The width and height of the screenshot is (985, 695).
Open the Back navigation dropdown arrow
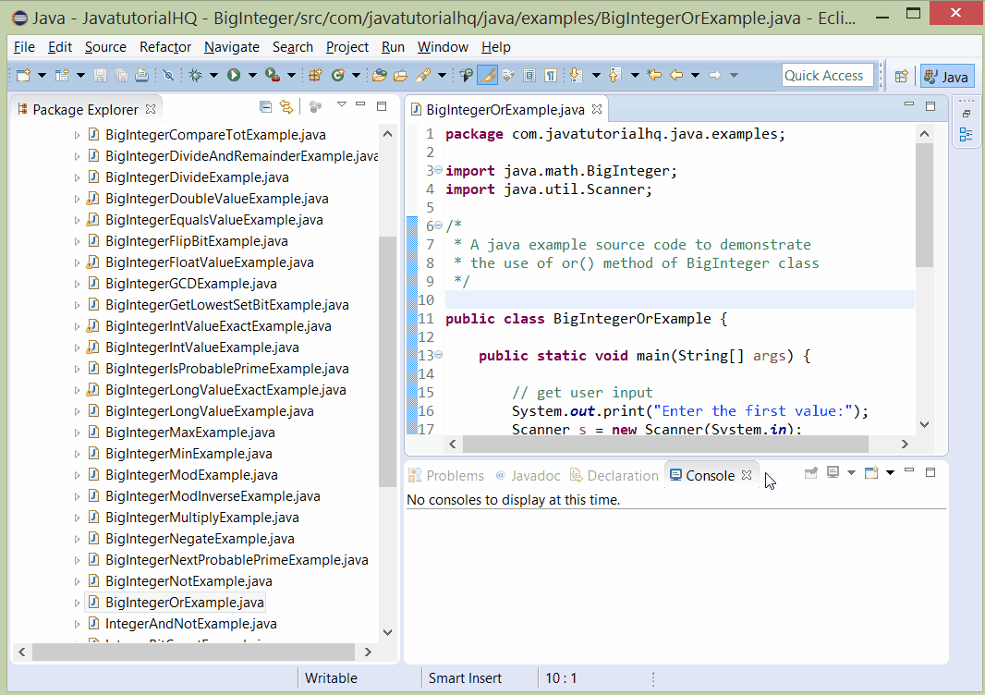tap(696, 74)
